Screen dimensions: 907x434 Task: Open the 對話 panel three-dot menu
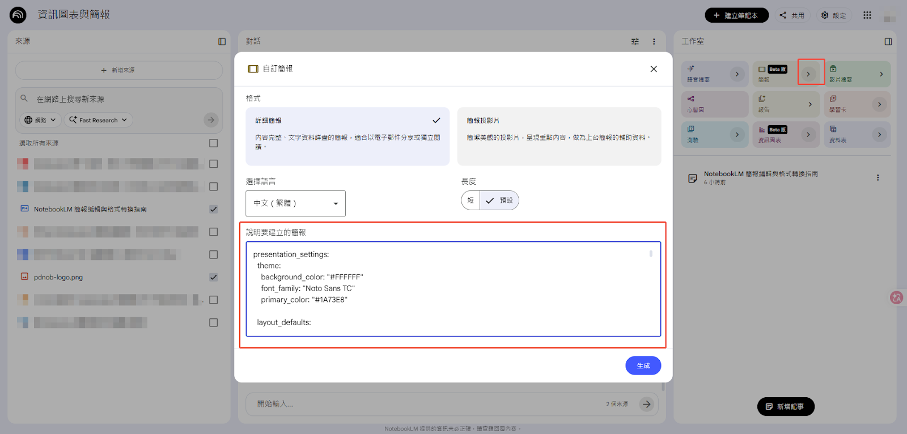click(x=654, y=41)
